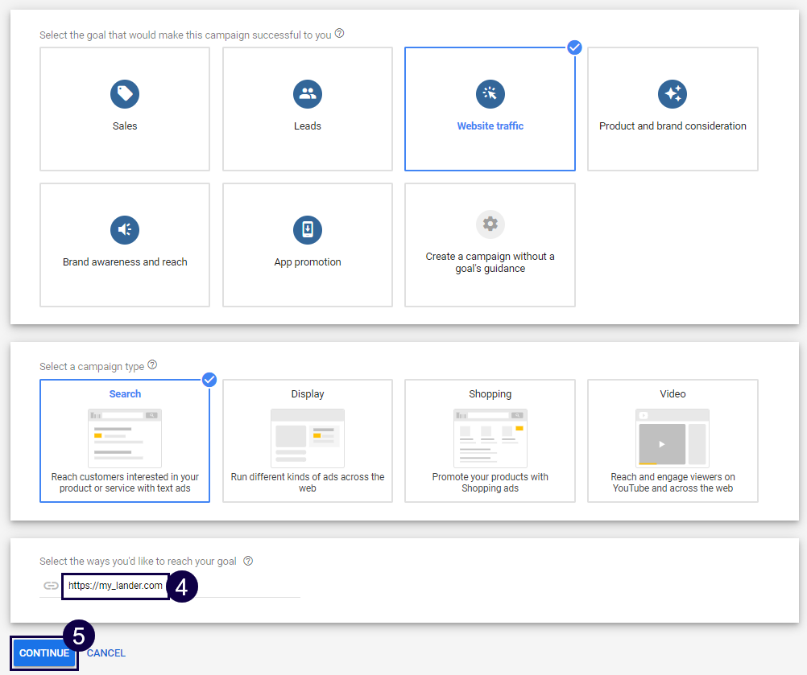Screen dimensions: 807x675
Task: Click the CANCEL link
Action: click(106, 652)
